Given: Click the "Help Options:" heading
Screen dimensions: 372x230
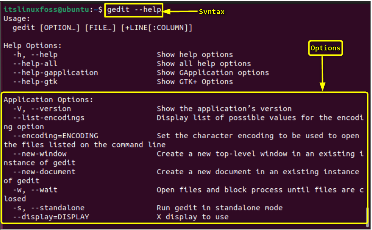Looking at the screenshot, I should (x=33, y=45).
